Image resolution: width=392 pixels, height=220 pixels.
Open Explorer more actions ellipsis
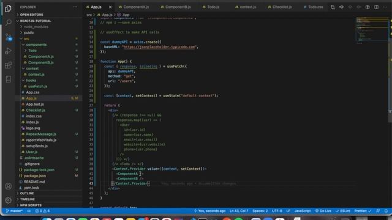click(x=75, y=7)
